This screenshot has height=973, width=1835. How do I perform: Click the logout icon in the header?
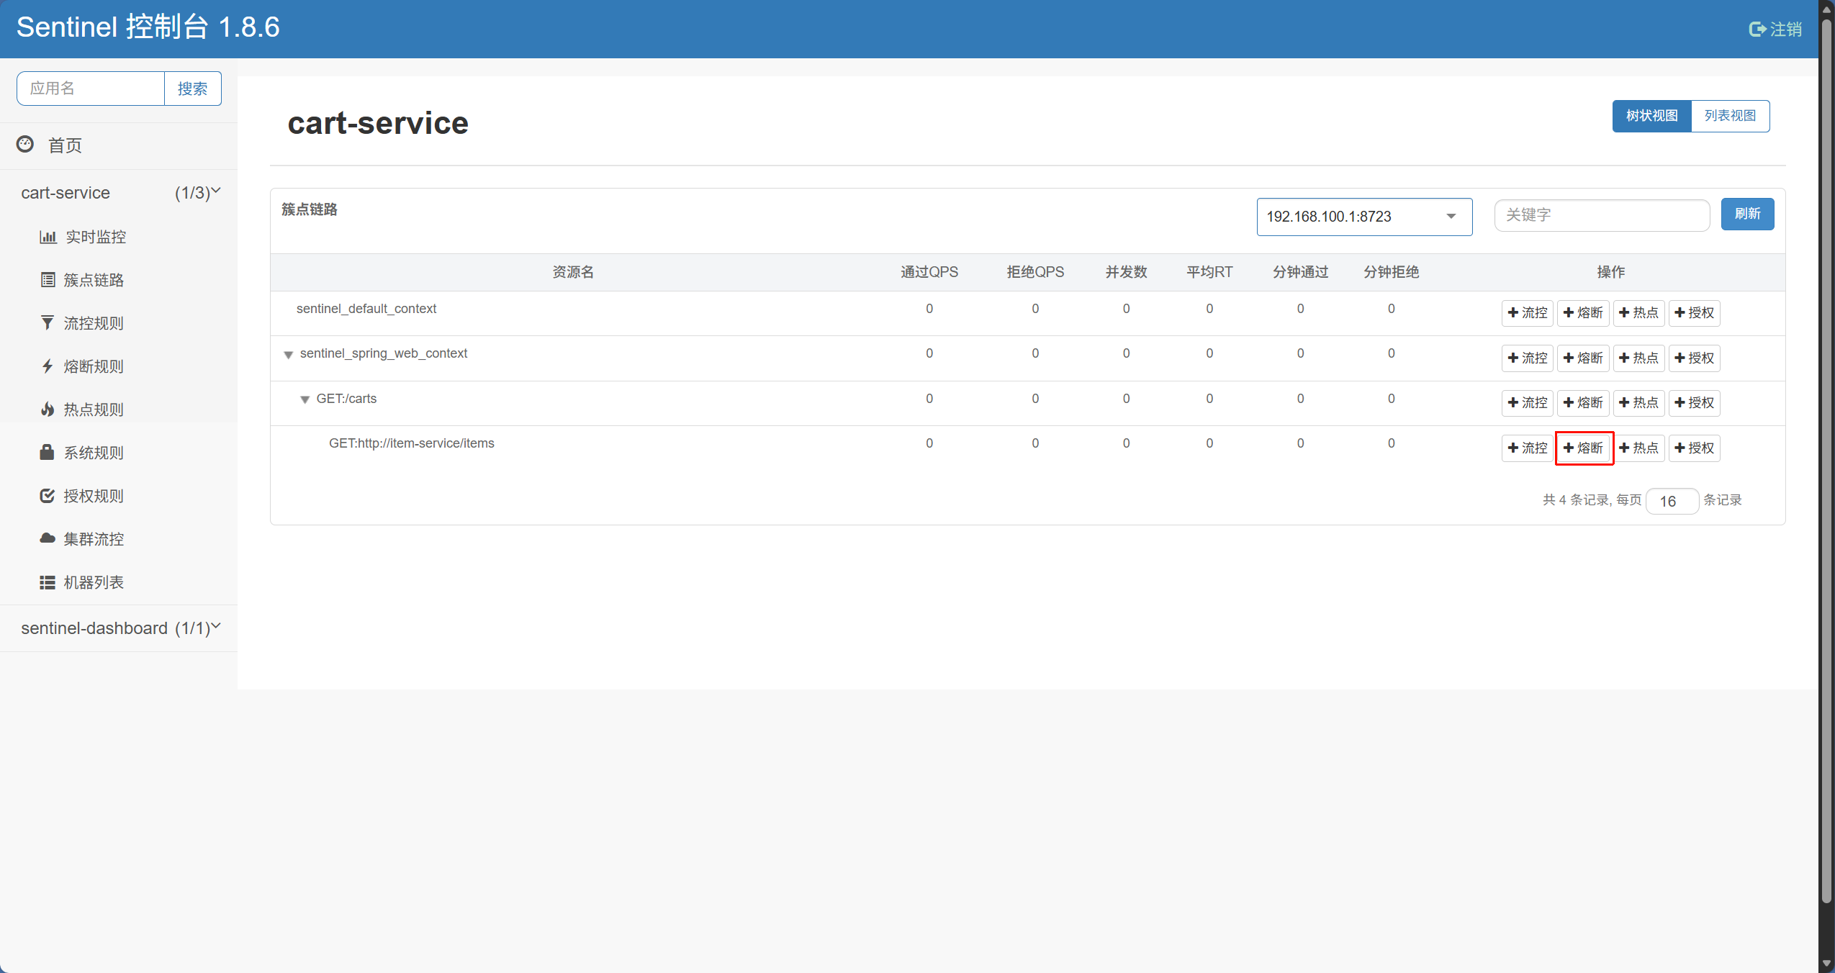1757,30
